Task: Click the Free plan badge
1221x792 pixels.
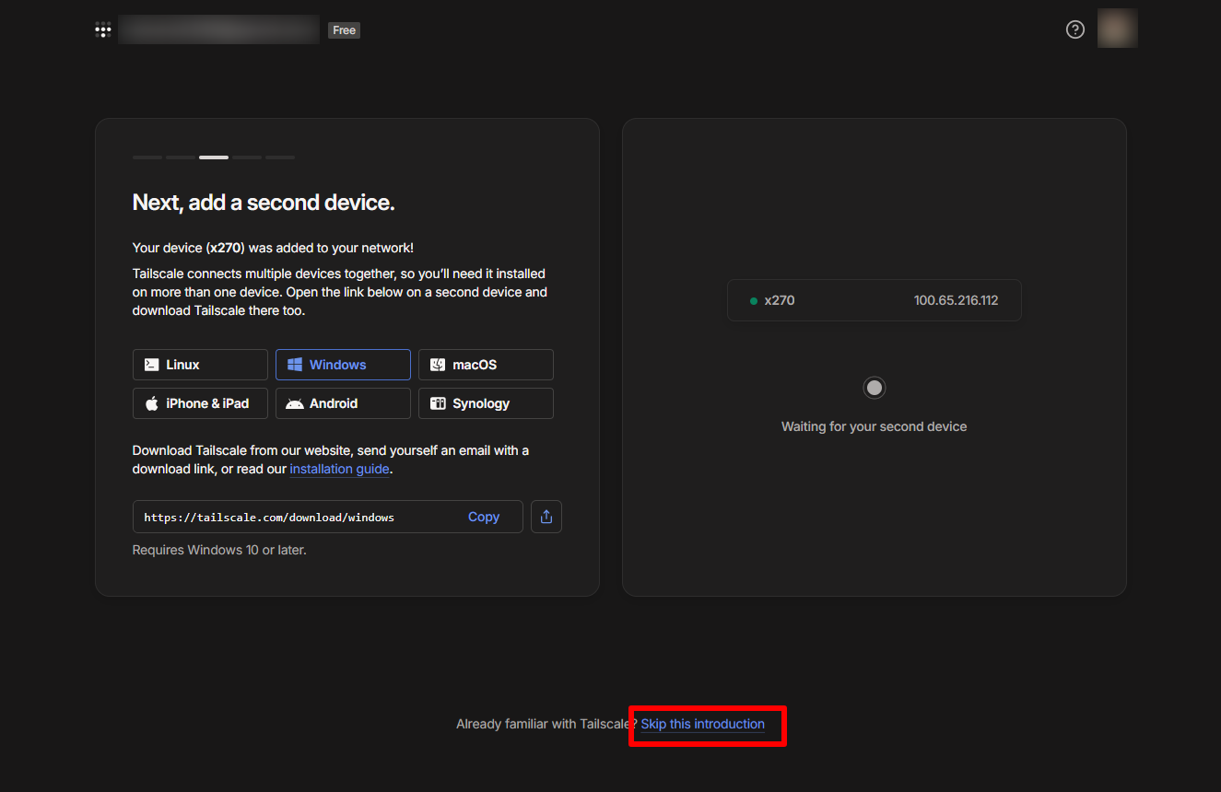Action: pos(344,30)
